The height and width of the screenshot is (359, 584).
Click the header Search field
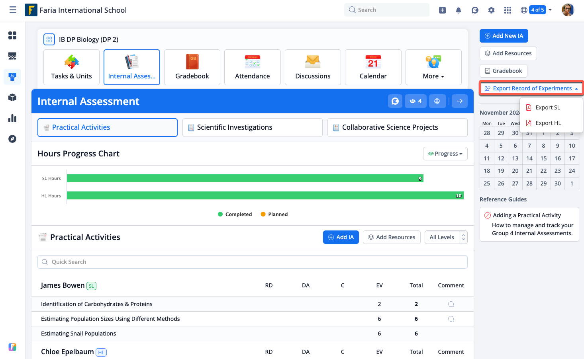[x=387, y=10]
